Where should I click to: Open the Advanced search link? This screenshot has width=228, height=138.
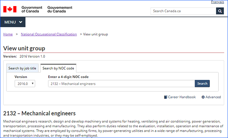(x=213, y=97)
